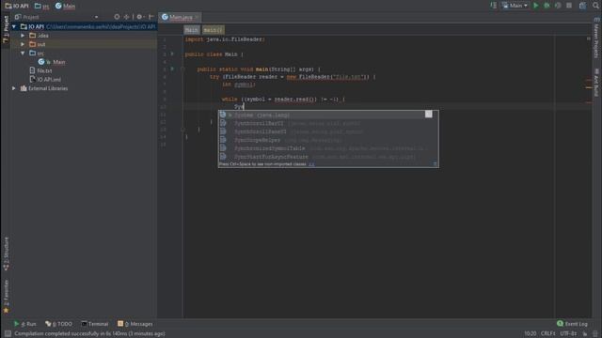Open the TODO tool window tab

coord(58,324)
